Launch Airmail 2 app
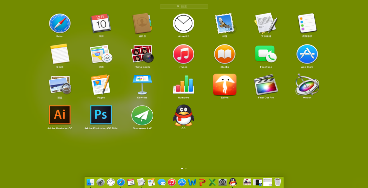Screen dimensions: 368x188 coord(183,24)
